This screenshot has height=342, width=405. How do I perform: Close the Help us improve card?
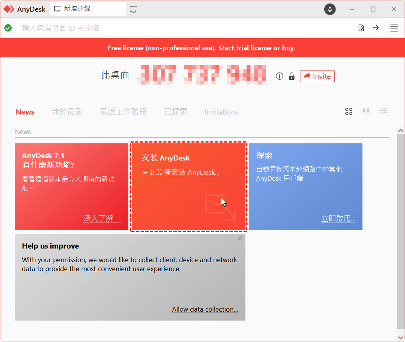(x=240, y=238)
